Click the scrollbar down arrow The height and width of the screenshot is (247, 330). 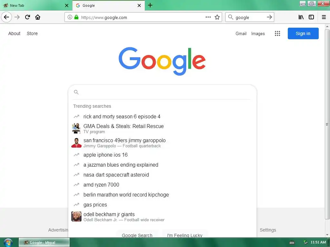click(x=327, y=235)
